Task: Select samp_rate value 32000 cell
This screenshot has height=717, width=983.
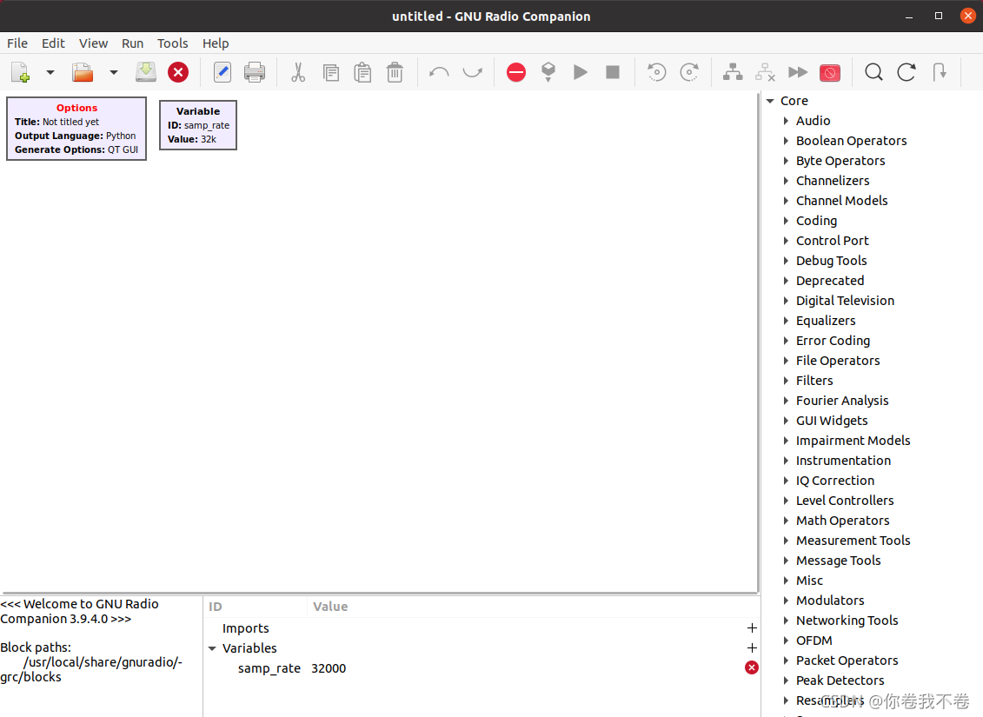Action: pyautogui.click(x=329, y=668)
